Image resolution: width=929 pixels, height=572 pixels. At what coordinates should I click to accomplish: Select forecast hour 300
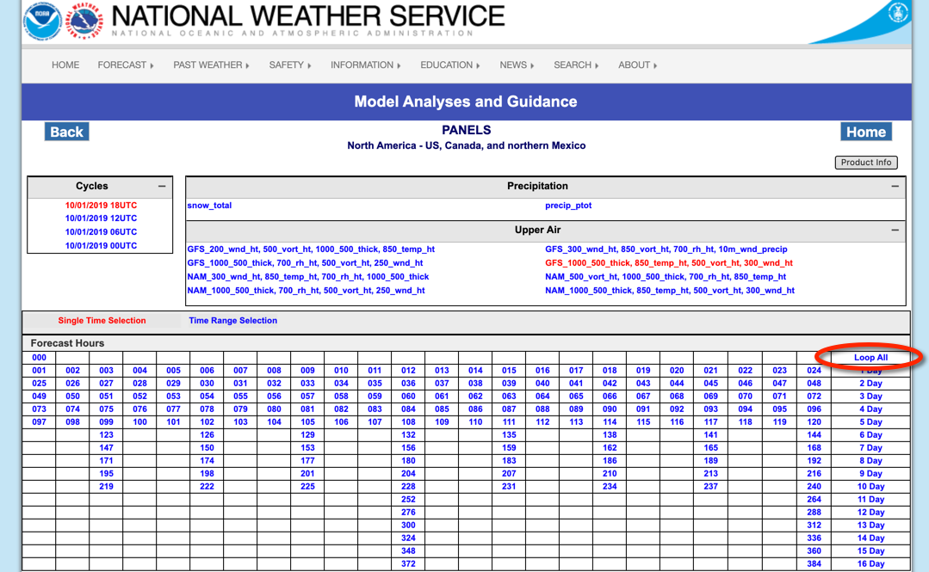coord(408,526)
